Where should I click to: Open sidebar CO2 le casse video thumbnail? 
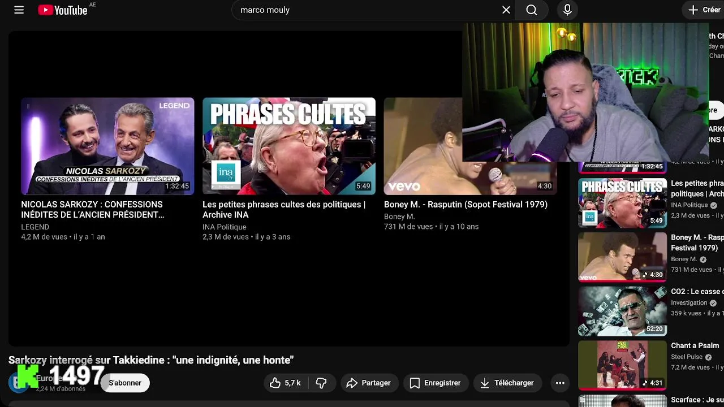[622, 311]
